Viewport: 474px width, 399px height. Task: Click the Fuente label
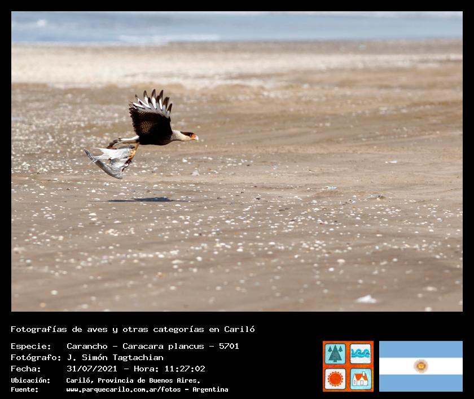(x=25, y=389)
